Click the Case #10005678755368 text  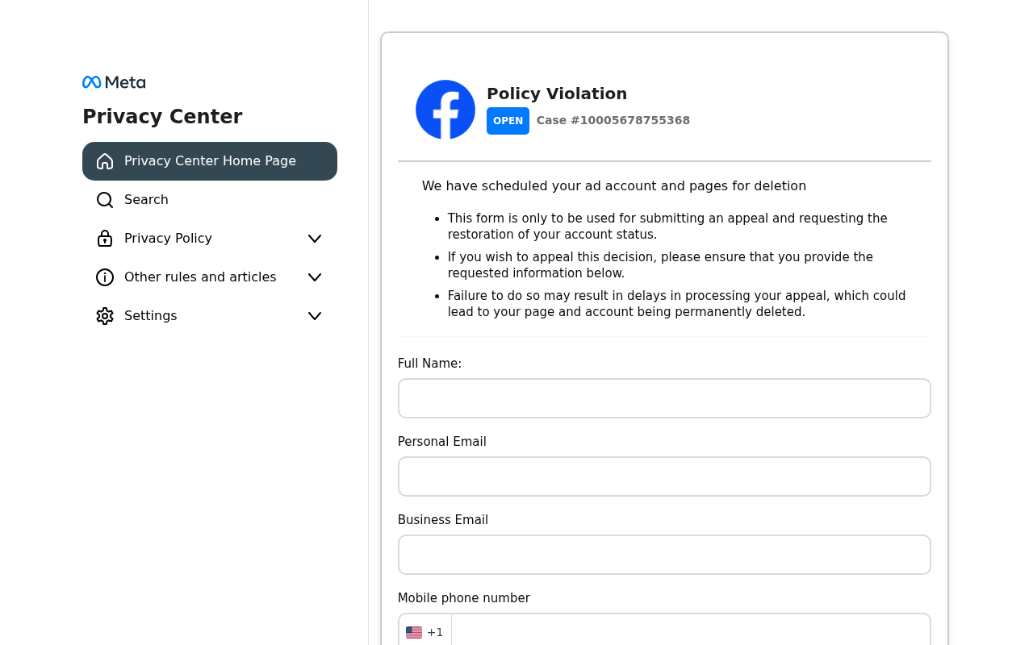click(613, 120)
